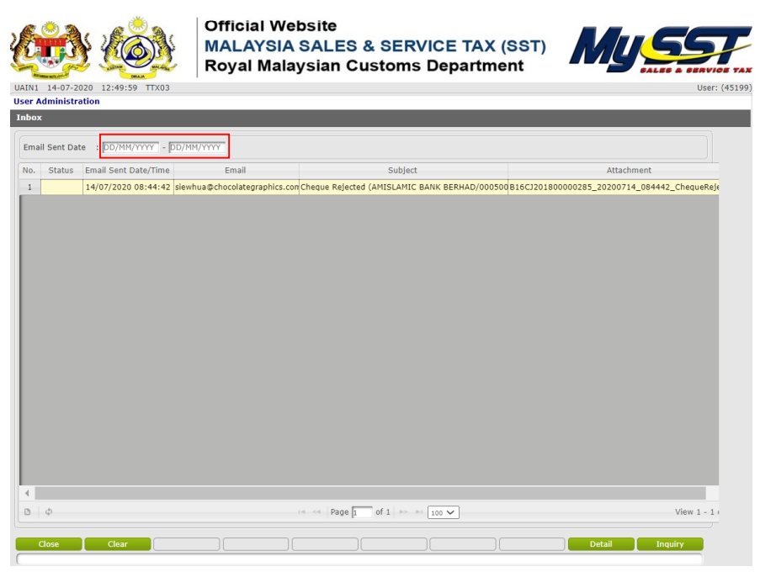Viewport: 760px width, 572px height.
Task: Click the Royal Malaysian Customs crest
Action: point(138,47)
